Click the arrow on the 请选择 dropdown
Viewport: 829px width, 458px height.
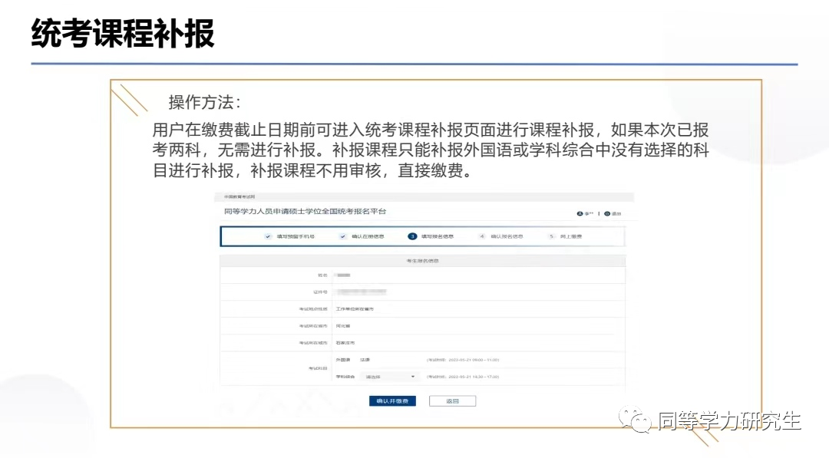pos(414,377)
